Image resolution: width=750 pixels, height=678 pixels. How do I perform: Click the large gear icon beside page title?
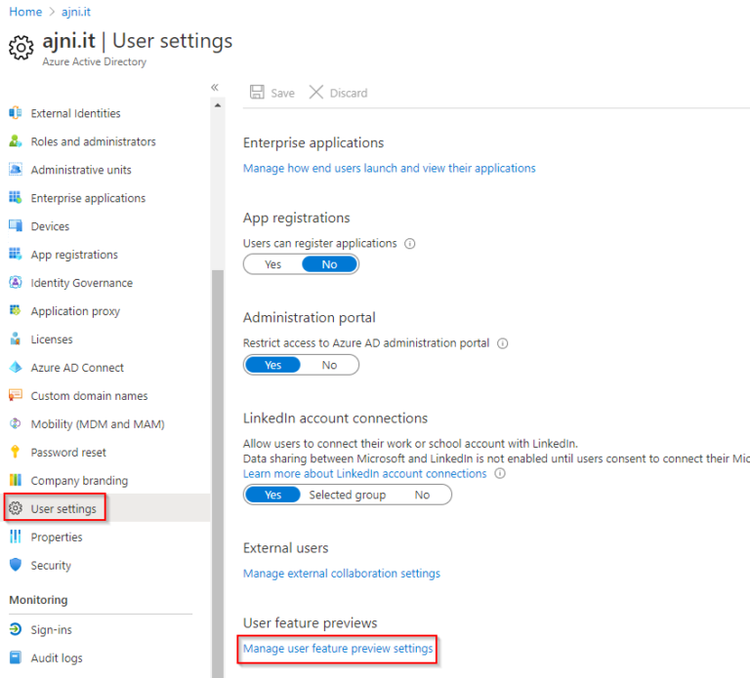(x=21, y=47)
